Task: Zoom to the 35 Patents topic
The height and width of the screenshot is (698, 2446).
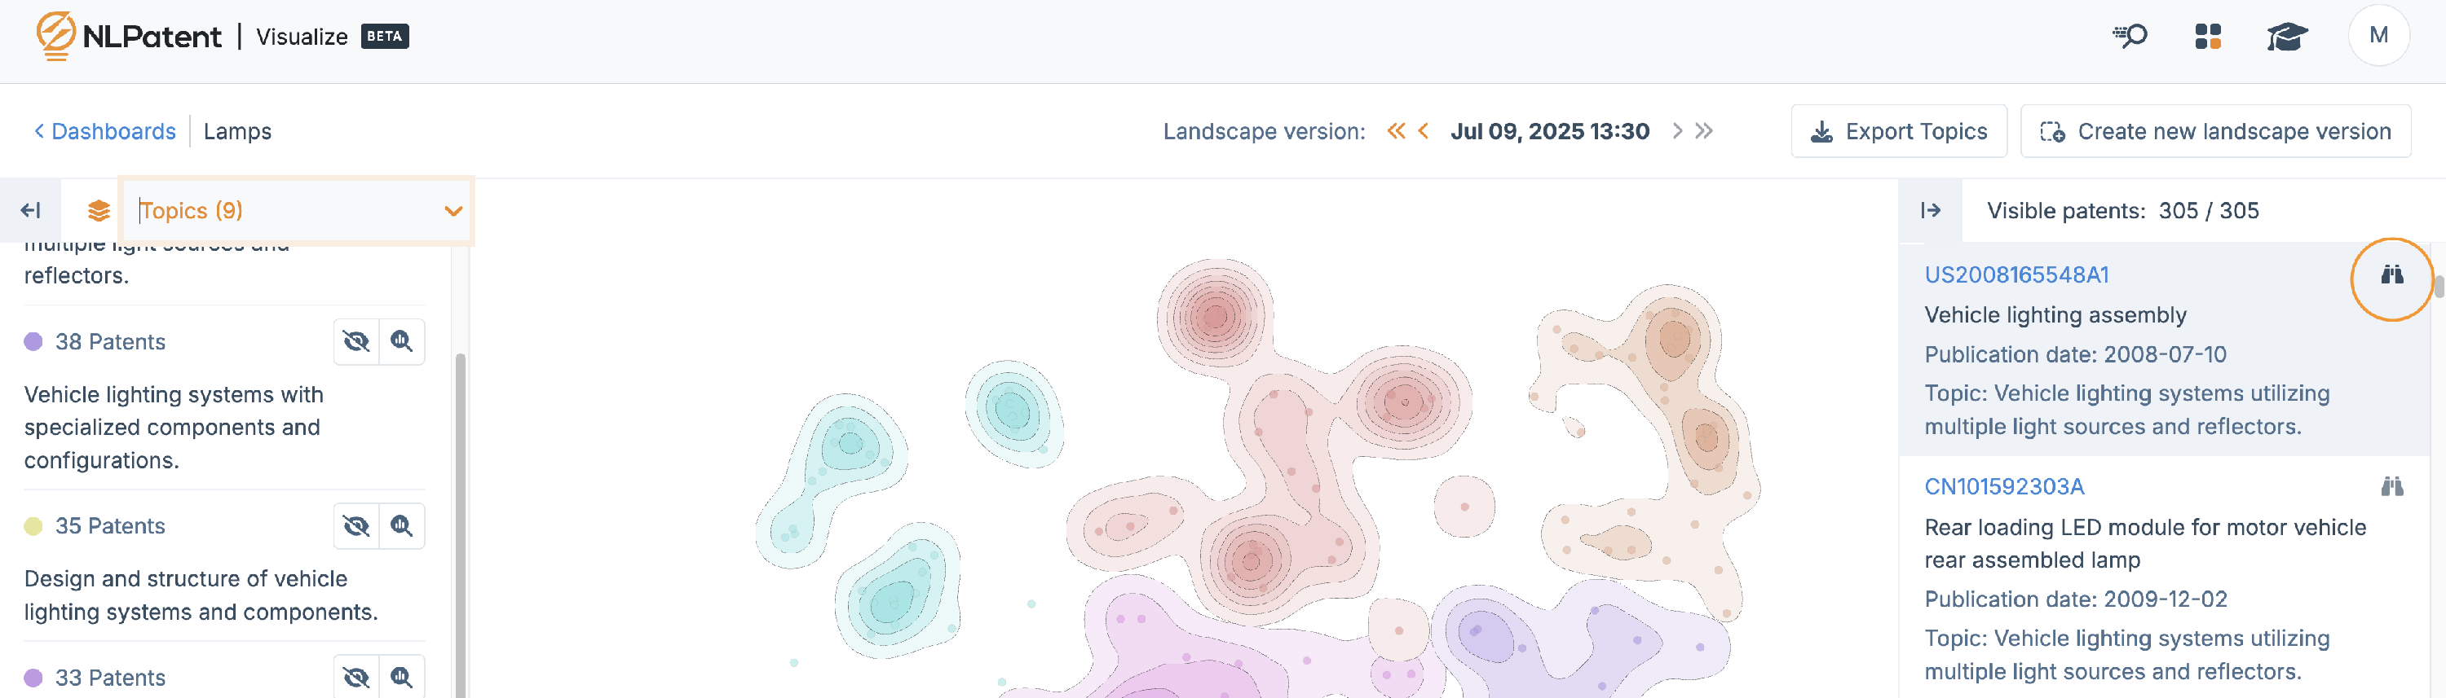Action: click(402, 525)
